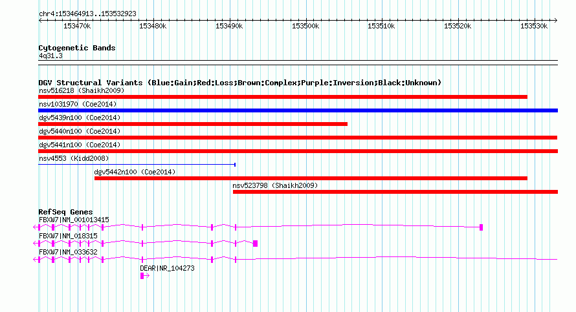
Task: Click the nsv4553 (Kidd2008) label
Action: 74,158
